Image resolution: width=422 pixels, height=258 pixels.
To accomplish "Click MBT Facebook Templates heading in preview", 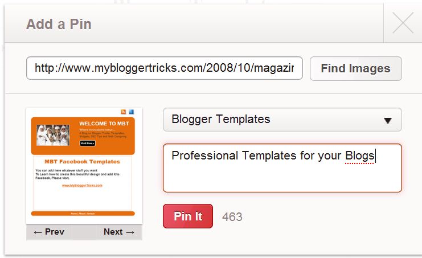I will coord(82,162).
